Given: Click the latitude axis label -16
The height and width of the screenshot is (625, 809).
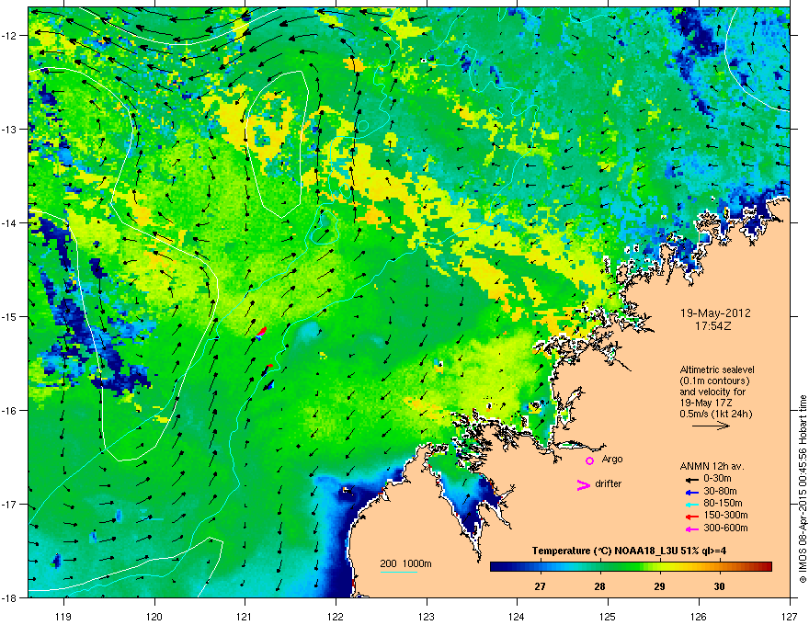Looking at the screenshot, I should coord(9,411).
